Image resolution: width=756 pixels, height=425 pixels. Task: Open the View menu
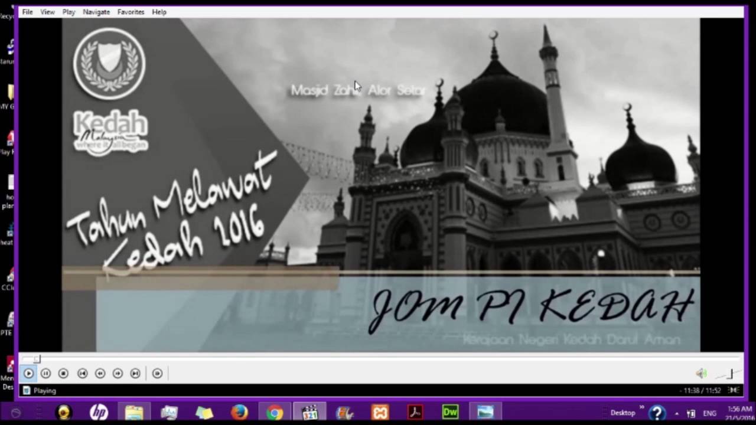[48, 12]
